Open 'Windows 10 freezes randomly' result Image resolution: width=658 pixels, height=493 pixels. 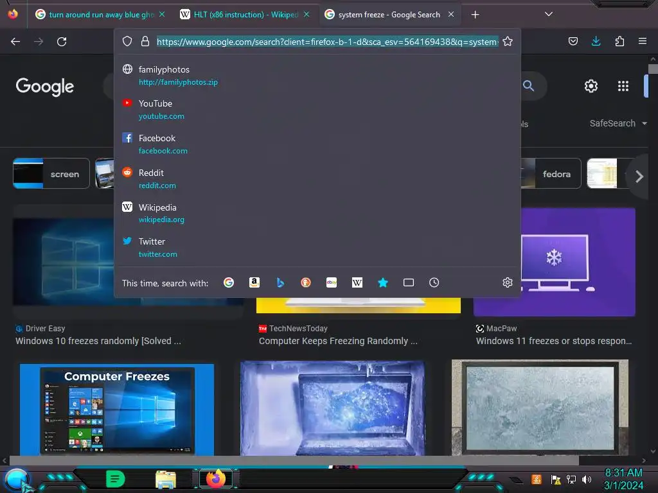coord(98,341)
